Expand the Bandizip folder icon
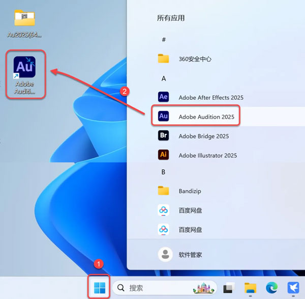 coord(163,191)
